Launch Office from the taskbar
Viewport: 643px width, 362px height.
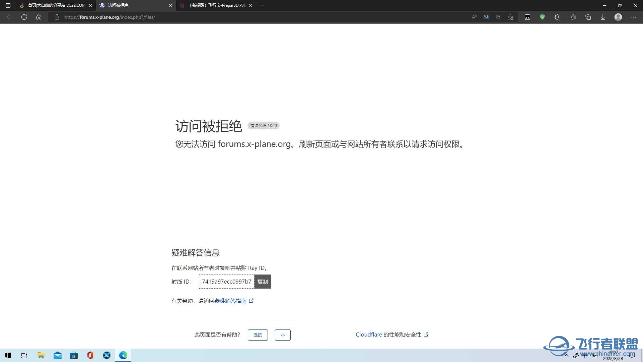(90, 355)
